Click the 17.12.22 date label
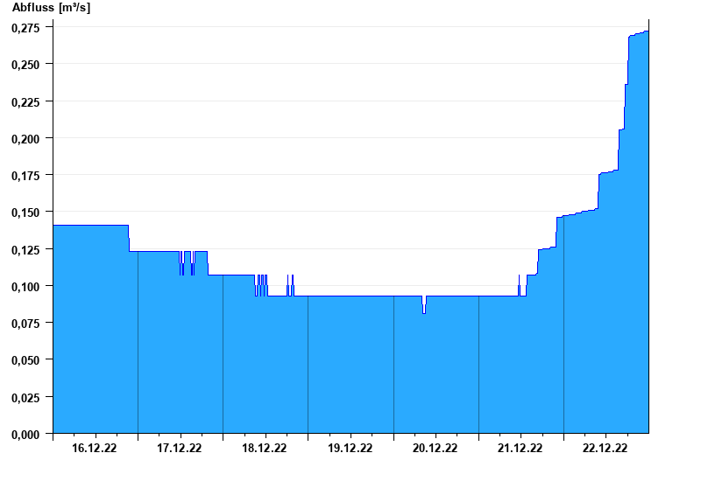 [179, 448]
